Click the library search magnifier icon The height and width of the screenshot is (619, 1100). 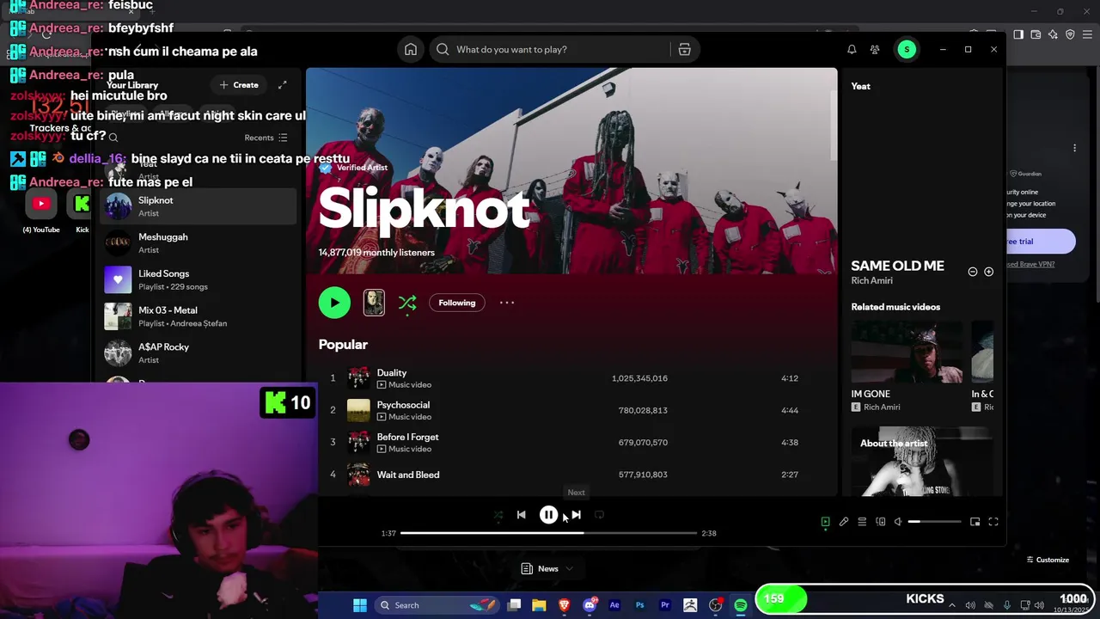tap(113, 138)
